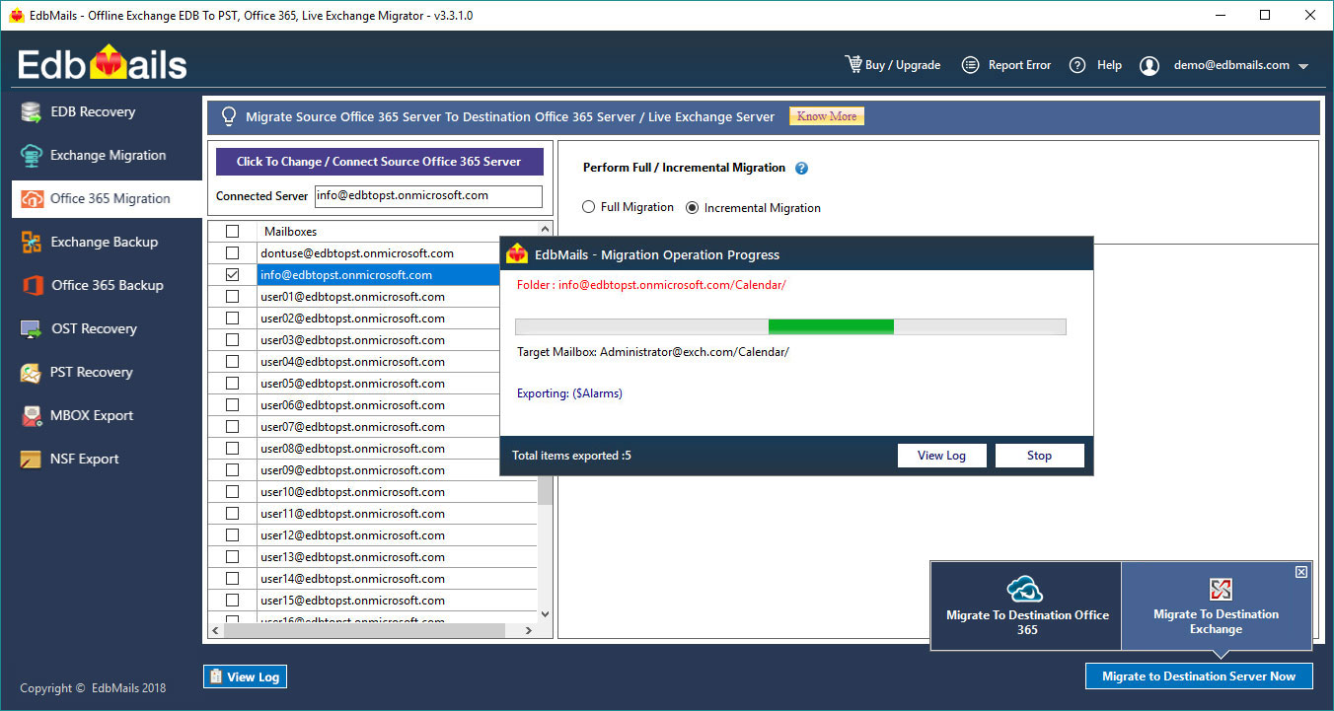
Task: Switch to Migrate To Destination Office 365
Action: coord(1025,605)
